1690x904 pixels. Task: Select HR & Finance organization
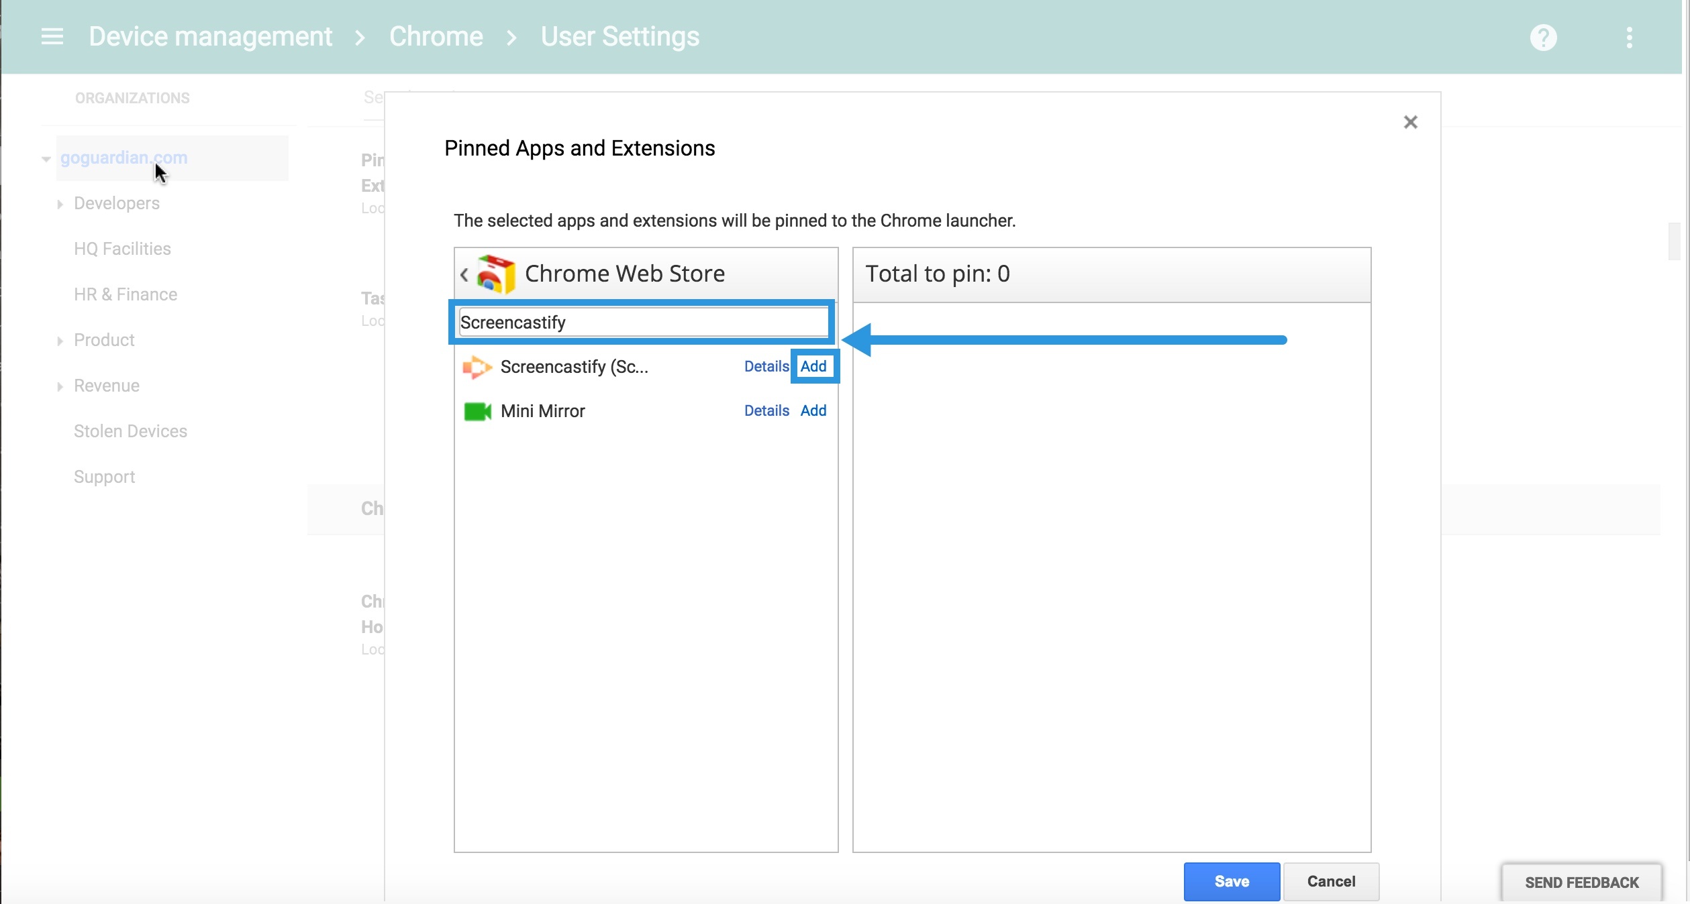tap(126, 294)
